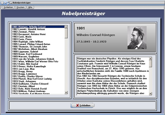Select 1902 Lorentz, Hendrik Antoon
The image size is (165, 115).
(38, 29)
